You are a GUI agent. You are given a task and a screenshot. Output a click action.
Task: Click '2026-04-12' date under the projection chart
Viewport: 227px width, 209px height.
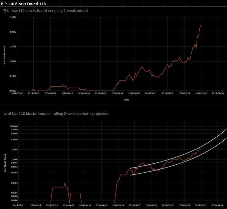(x=68, y=205)
